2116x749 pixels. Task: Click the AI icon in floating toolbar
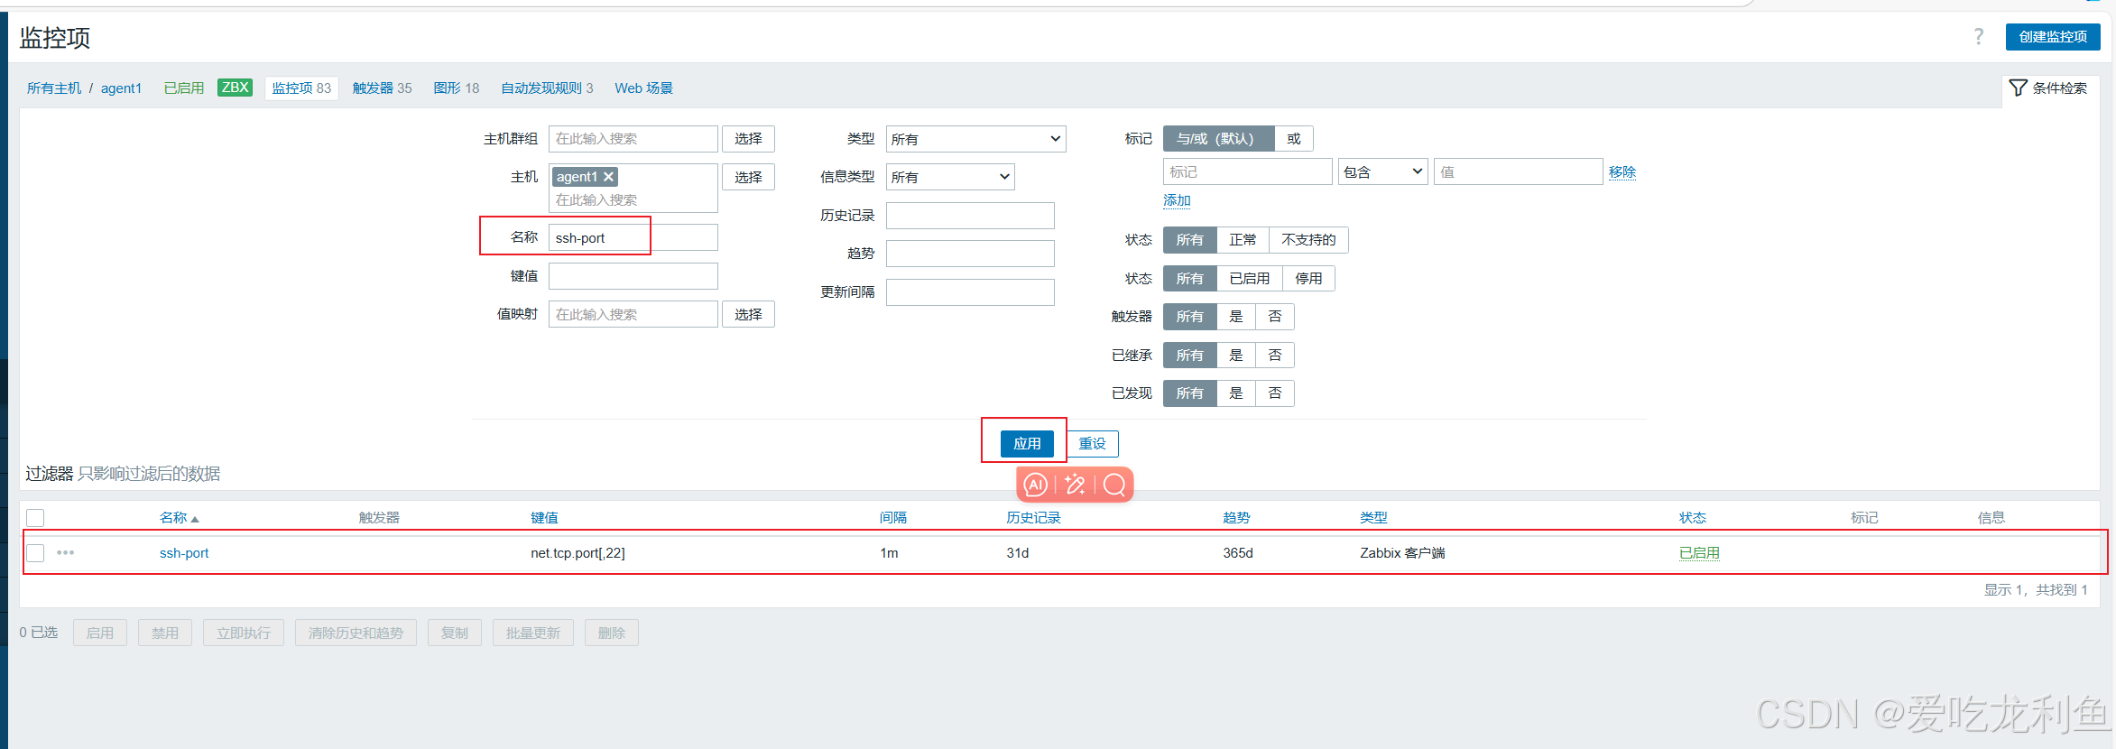click(1036, 485)
